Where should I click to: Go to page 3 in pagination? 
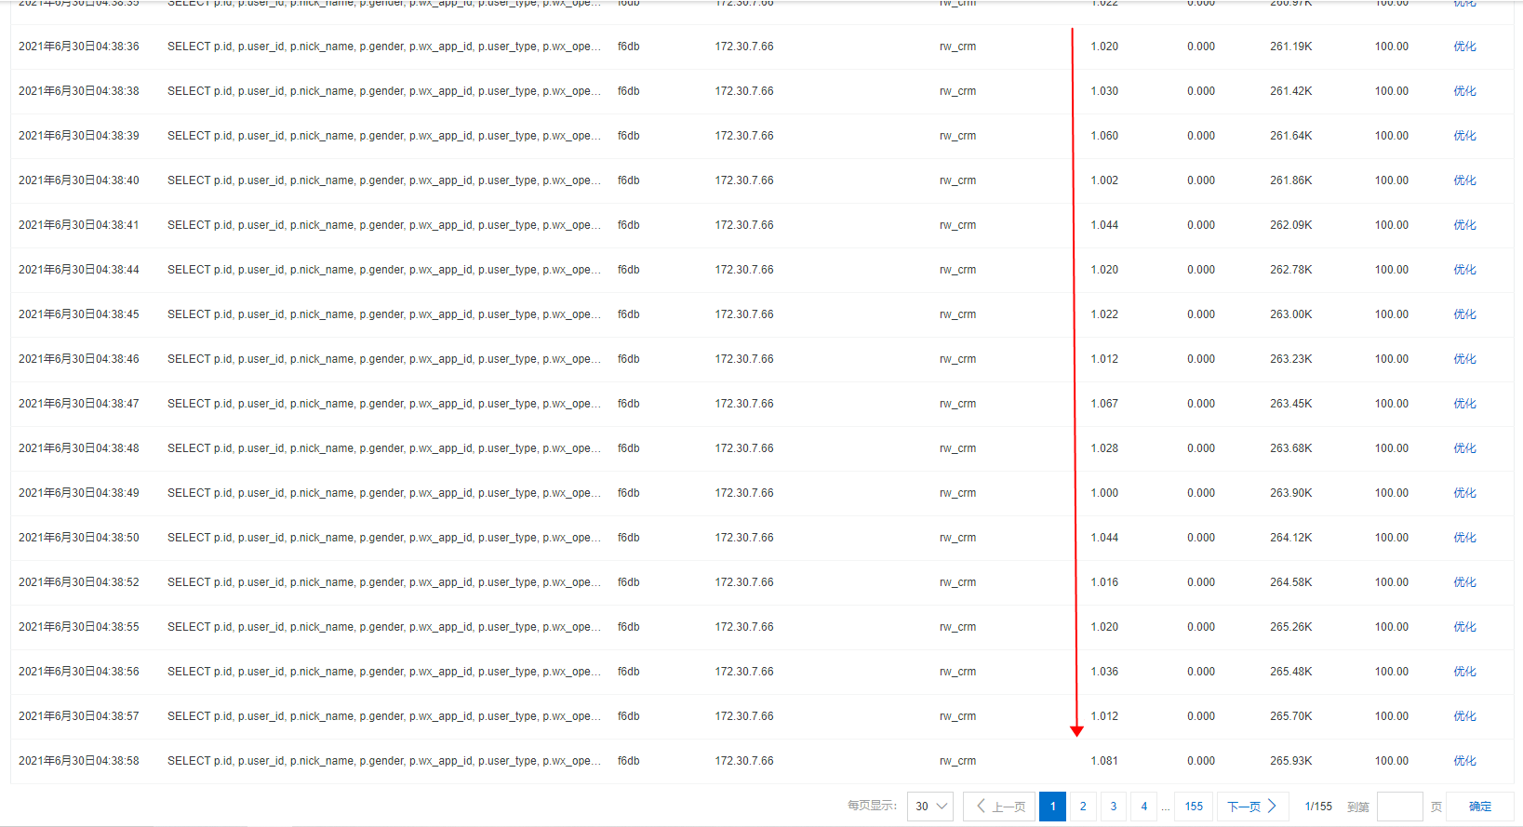pyautogui.click(x=1114, y=807)
